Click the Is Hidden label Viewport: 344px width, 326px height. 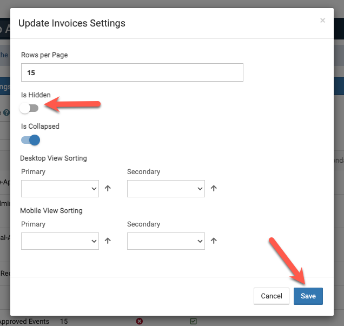coord(36,95)
